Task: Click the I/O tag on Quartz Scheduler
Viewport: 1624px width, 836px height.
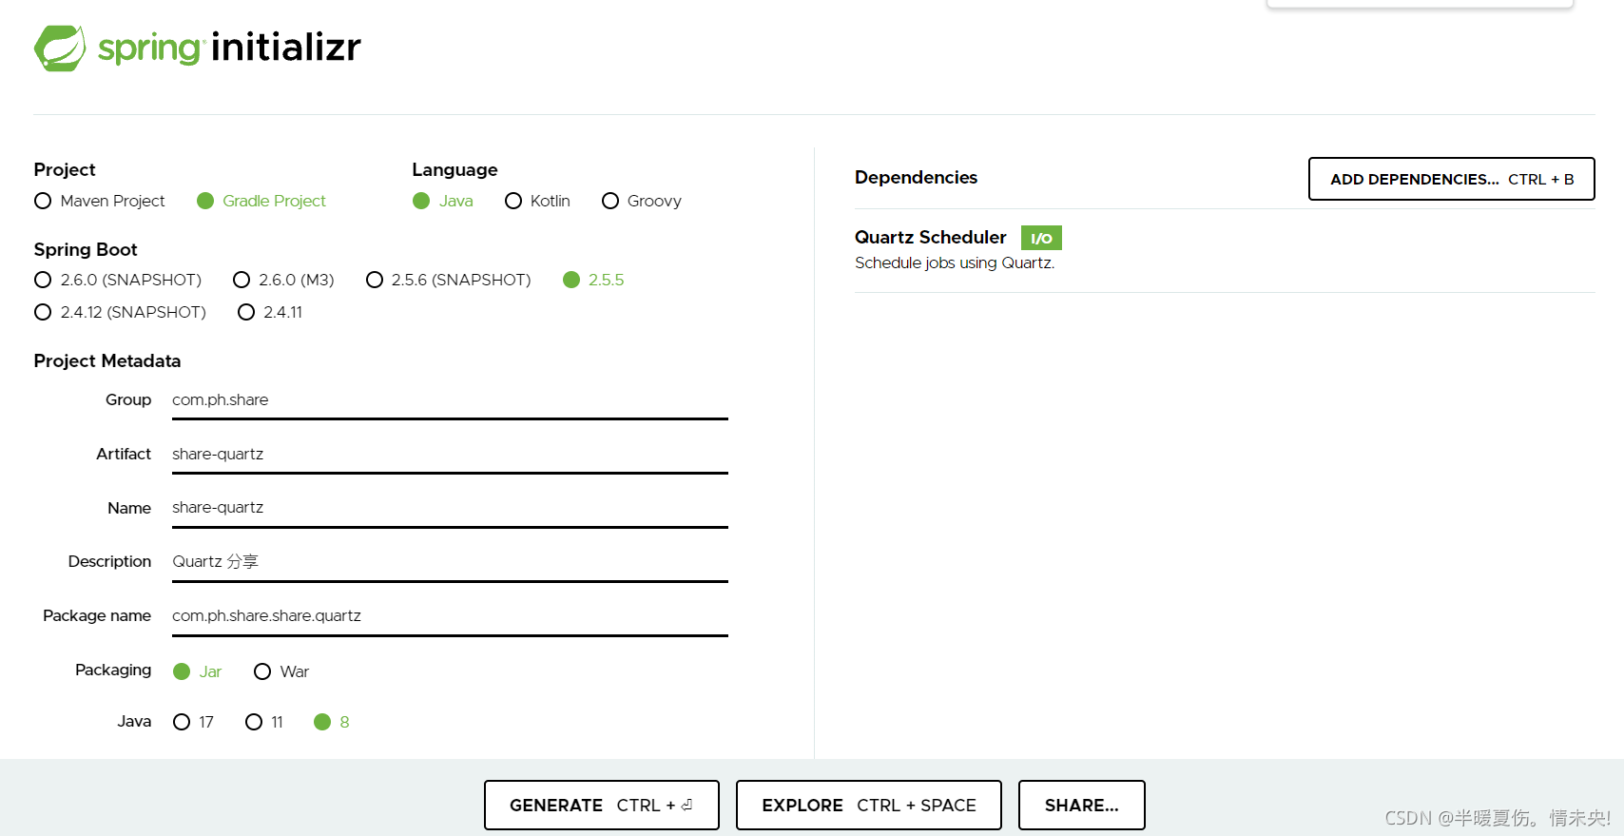Action: pyautogui.click(x=1041, y=238)
